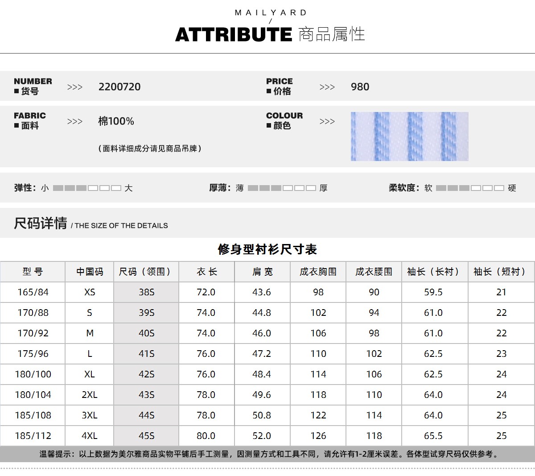
Task: Click the 尺码（领围） column header
Action: (146, 272)
